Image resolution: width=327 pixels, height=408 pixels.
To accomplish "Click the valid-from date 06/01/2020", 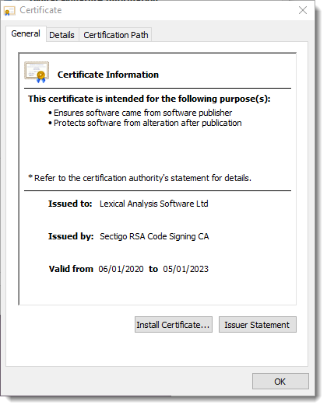I will point(121,269).
